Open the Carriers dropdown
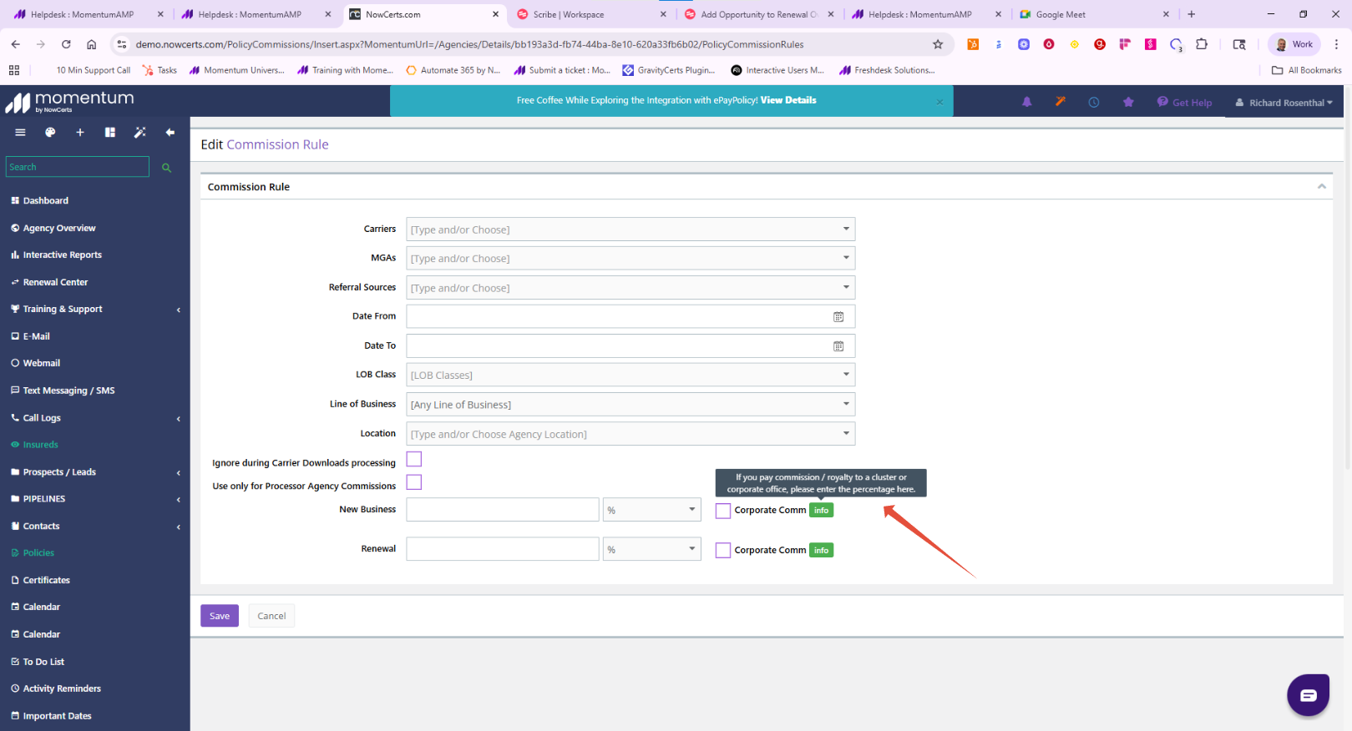The height and width of the screenshot is (731, 1352). coord(630,229)
